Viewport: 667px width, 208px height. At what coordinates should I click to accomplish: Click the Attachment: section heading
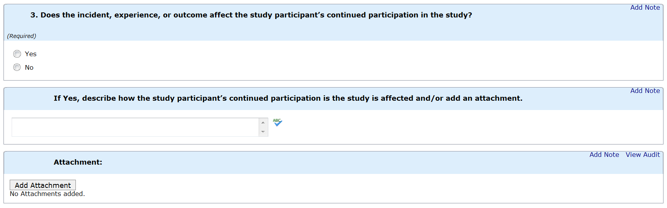point(78,162)
